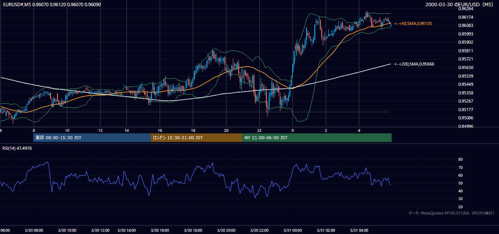
Task: Click the 3/31 04:00 date label
Action: (359, 230)
